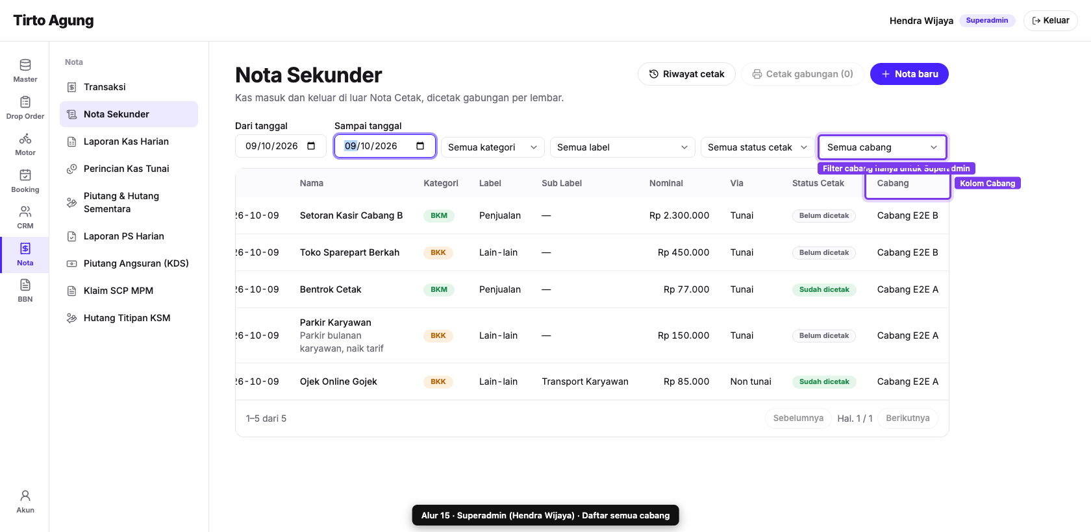Expand the Semua kategori dropdown
This screenshot has height=532, width=1091.
click(x=492, y=147)
